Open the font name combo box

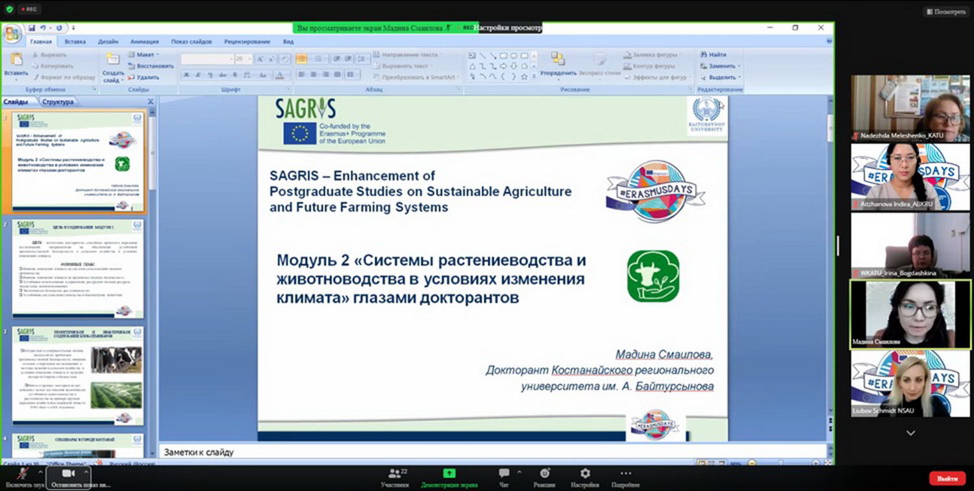coord(207,59)
